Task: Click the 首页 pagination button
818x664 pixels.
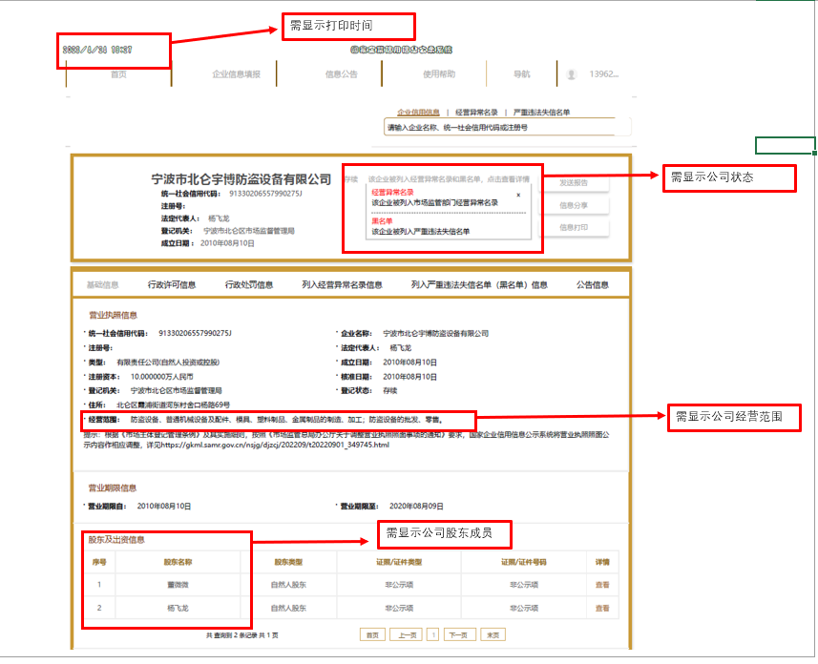Action: 372,634
